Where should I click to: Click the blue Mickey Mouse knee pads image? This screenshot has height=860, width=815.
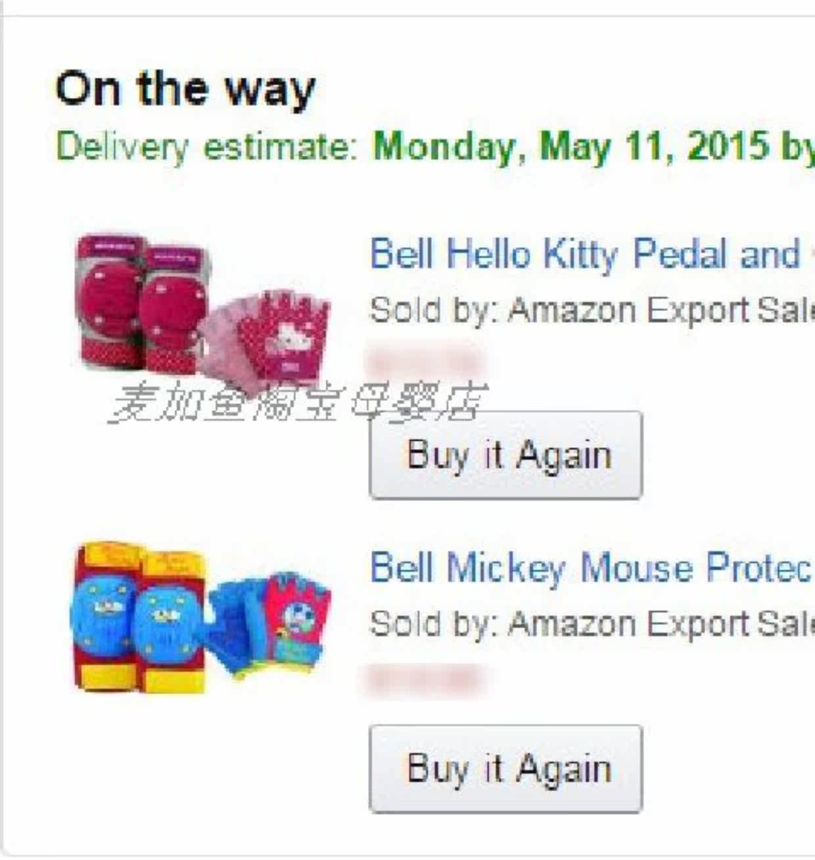click(138, 618)
